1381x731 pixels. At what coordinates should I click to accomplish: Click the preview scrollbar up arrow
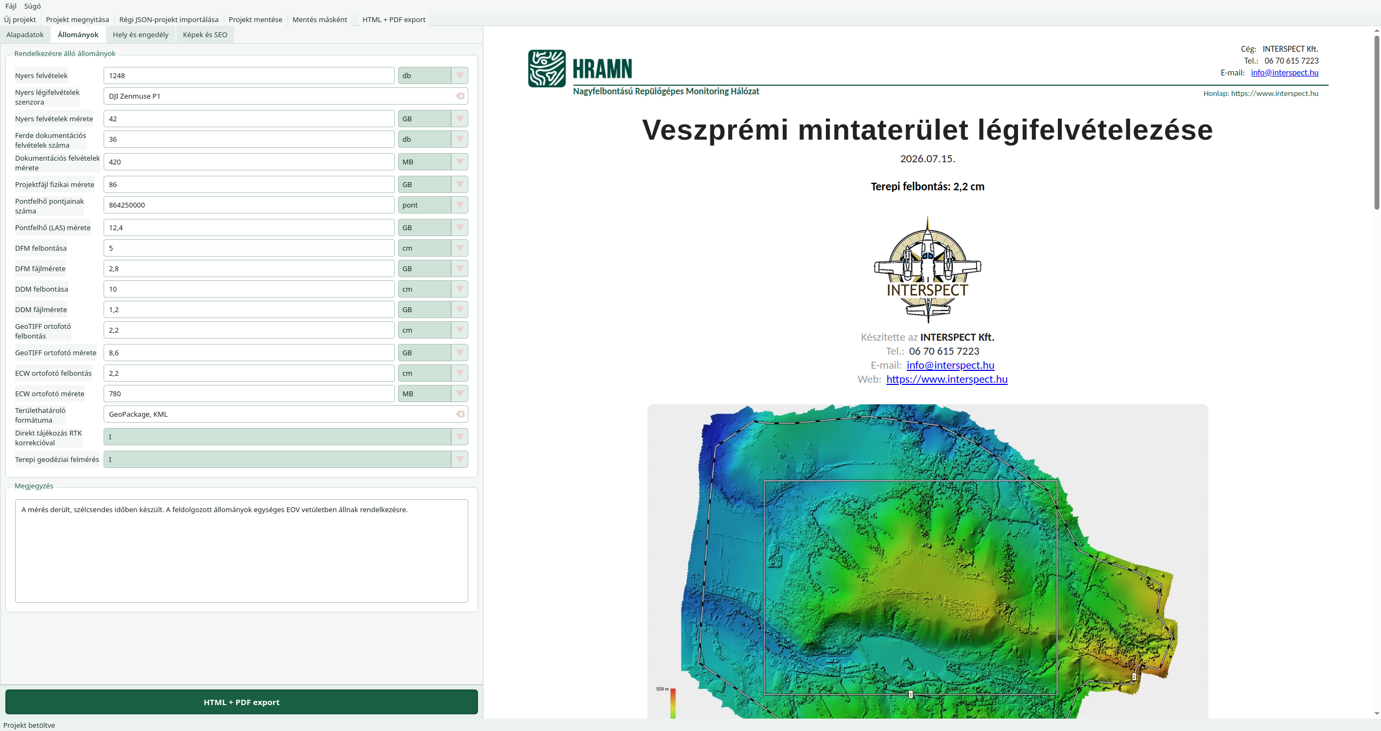(x=1377, y=31)
